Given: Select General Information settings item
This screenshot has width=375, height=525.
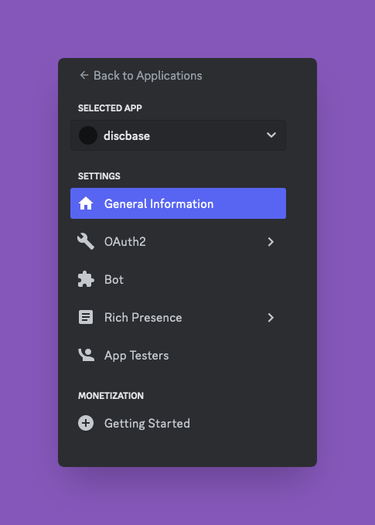Looking at the screenshot, I should [178, 203].
